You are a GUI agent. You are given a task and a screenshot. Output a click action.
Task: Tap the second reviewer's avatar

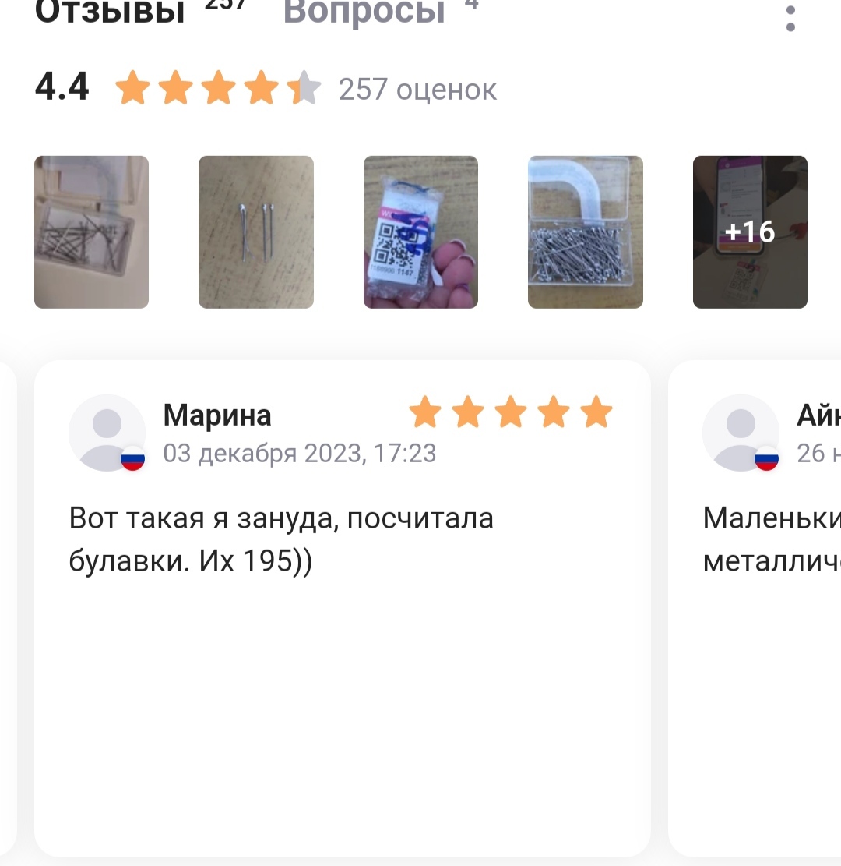pos(741,433)
